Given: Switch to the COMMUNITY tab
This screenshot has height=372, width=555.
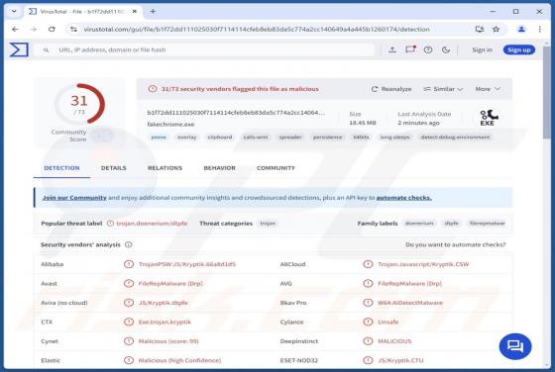Looking at the screenshot, I should (276, 168).
